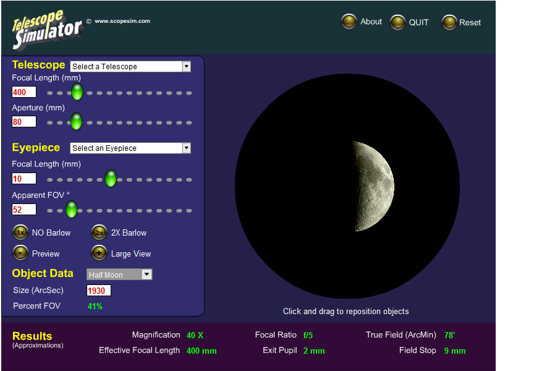Click the Reset label text
534x371 pixels.
click(x=470, y=22)
